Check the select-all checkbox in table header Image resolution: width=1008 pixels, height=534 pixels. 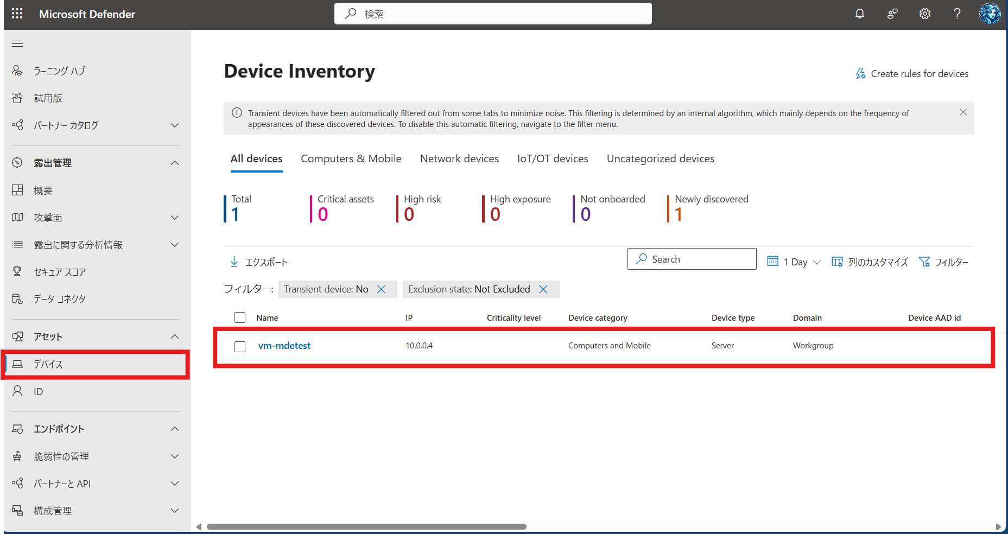pyautogui.click(x=240, y=317)
